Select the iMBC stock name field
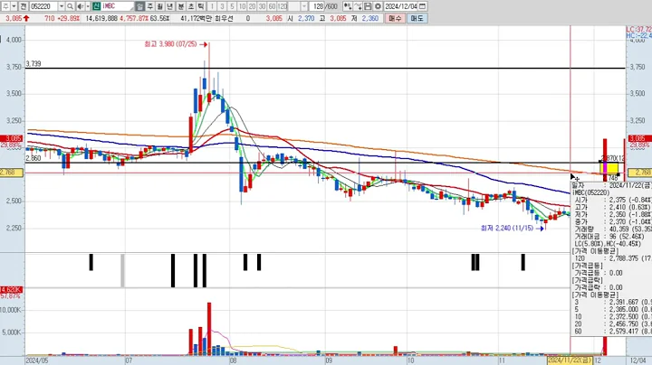The image size is (652, 365). point(118,6)
